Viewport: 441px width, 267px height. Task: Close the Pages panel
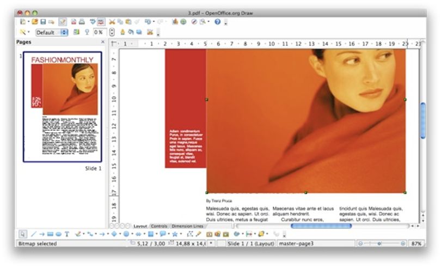(x=103, y=41)
